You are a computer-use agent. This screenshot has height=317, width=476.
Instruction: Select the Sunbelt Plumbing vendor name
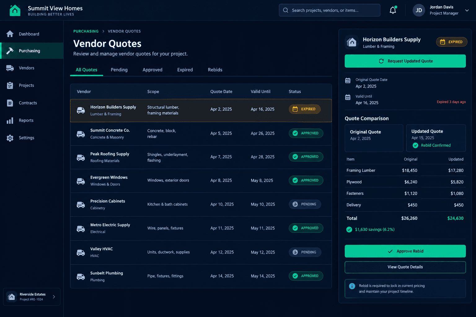click(107, 273)
